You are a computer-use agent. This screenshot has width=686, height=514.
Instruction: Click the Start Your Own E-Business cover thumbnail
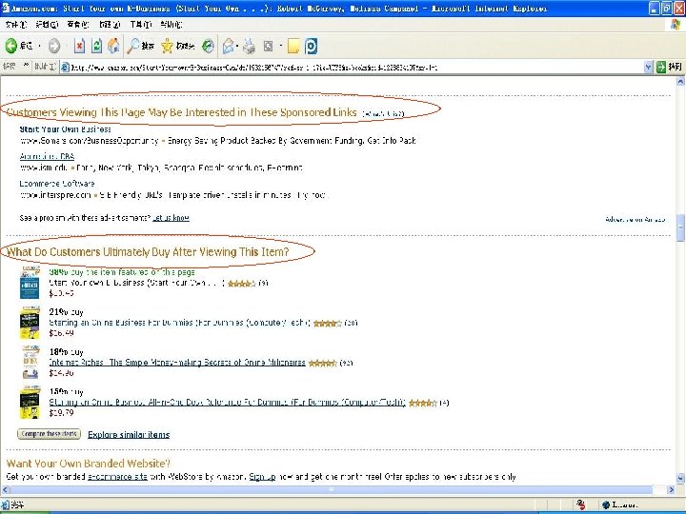tap(30, 283)
